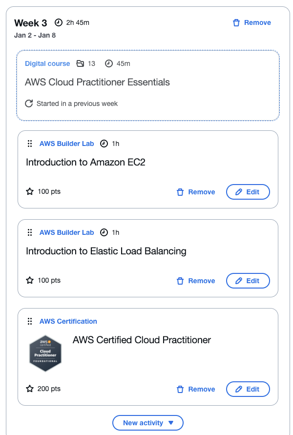The image size is (293, 435).
Task: Click the star icon beside 200 pts
Action: [30, 389]
